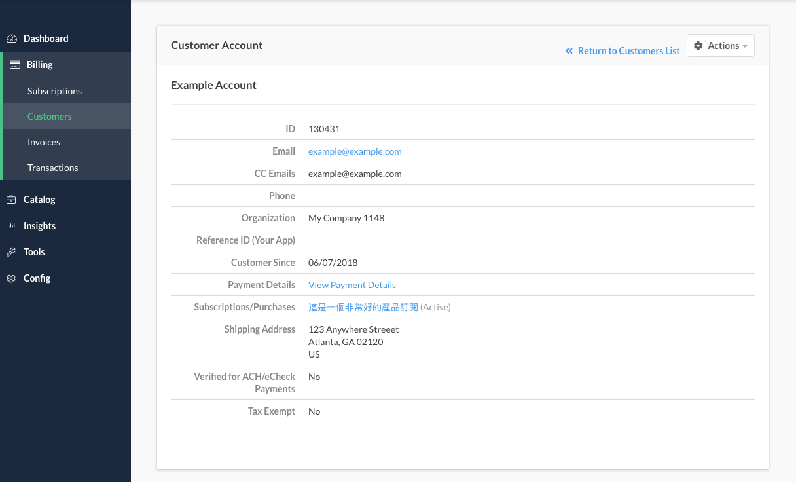Screen dimensions: 796x482
Task: Open Subscriptions in the sidebar
Action: (x=54, y=91)
